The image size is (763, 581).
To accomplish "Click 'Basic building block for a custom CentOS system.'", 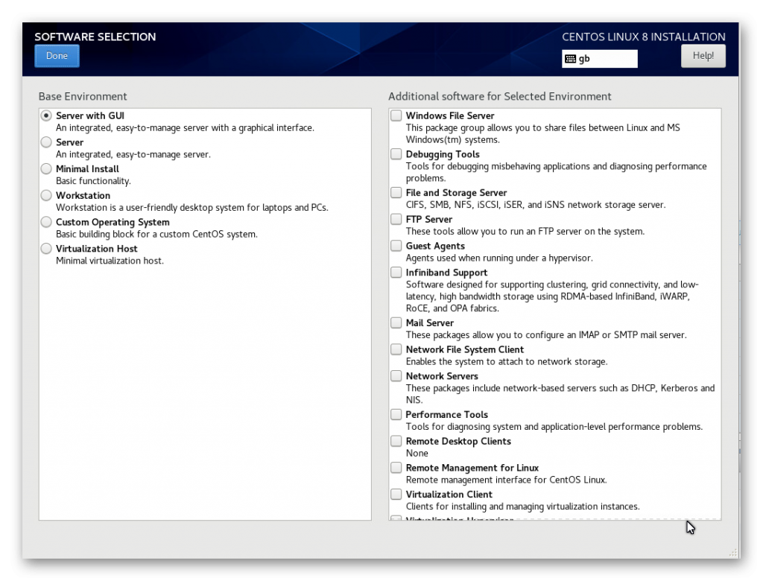I will [x=156, y=235].
